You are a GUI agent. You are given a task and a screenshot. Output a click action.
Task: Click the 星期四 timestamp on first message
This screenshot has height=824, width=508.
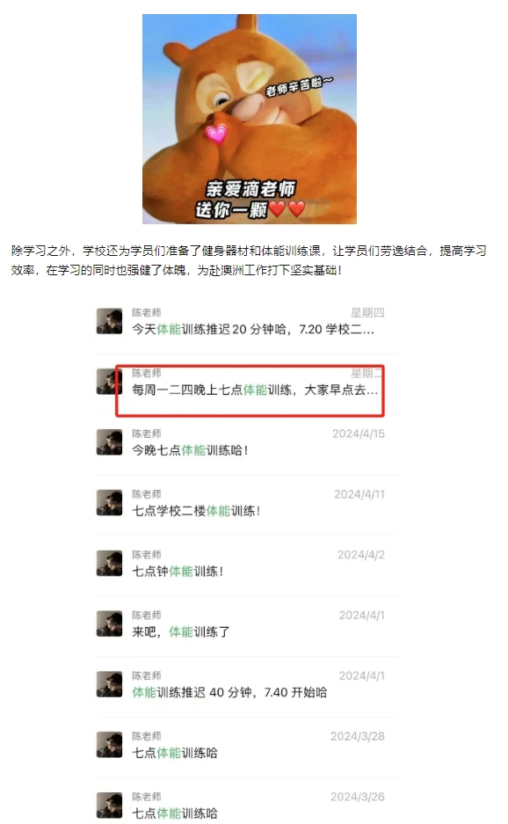tap(367, 313)
